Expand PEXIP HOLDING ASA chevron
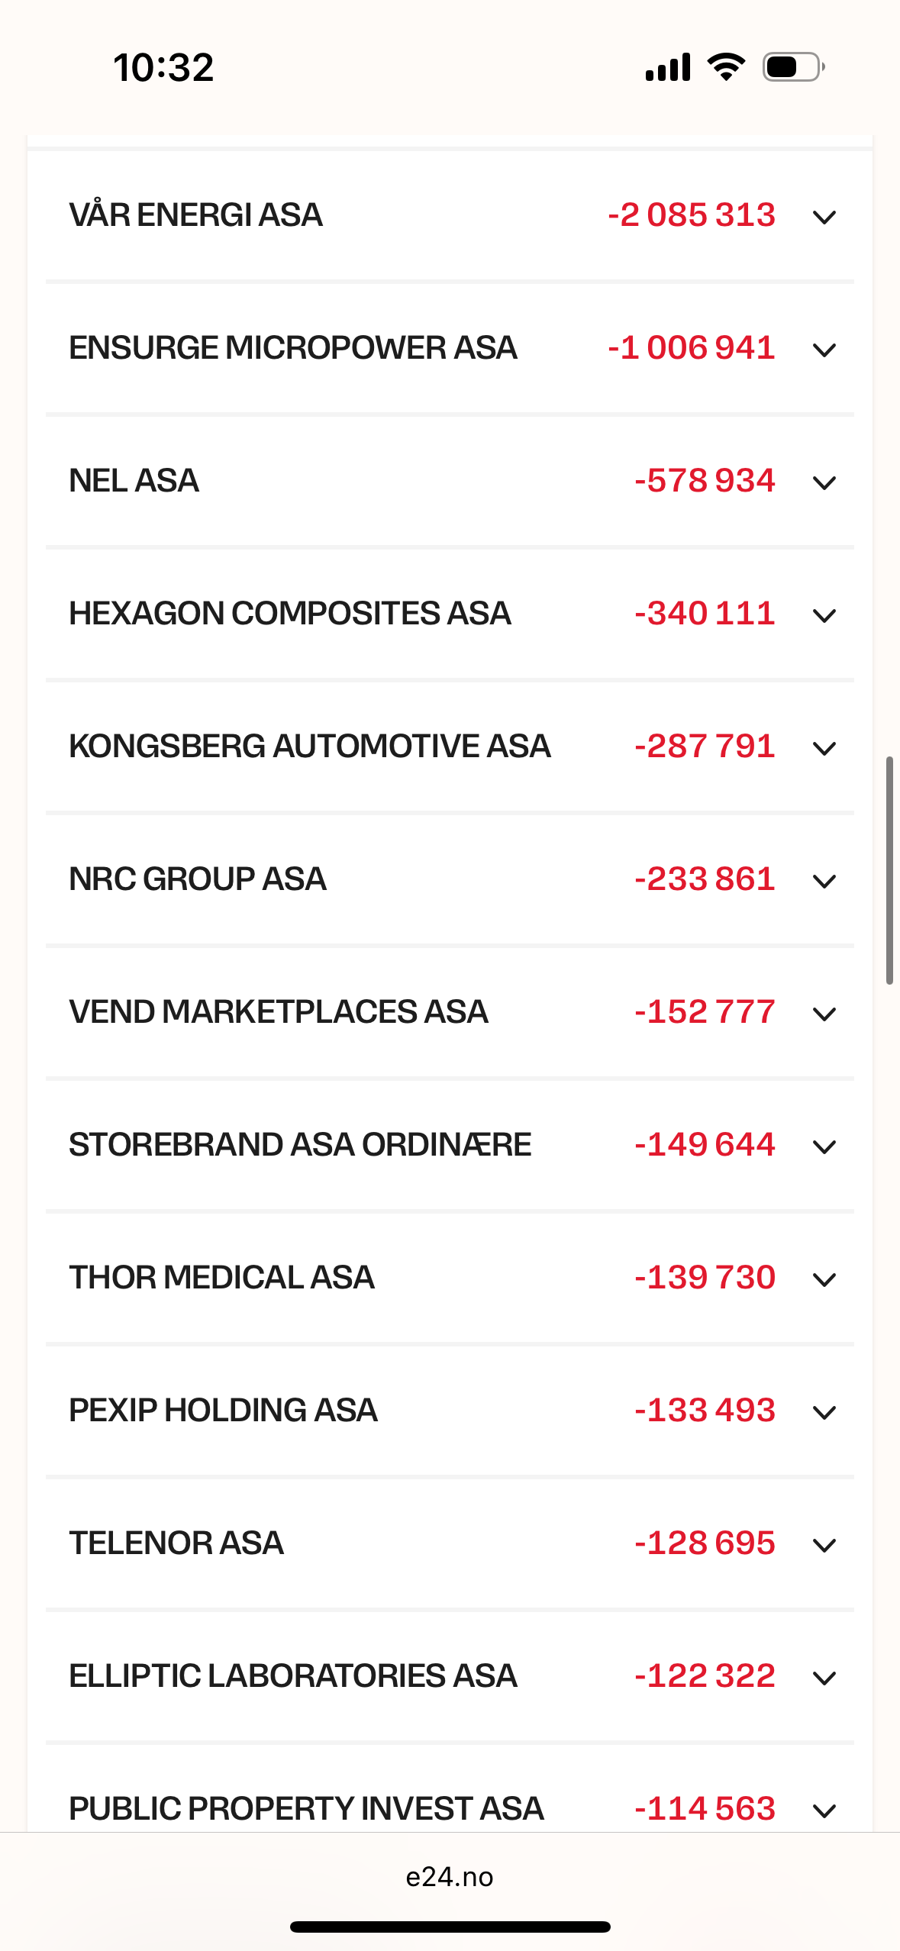Image resolution: width=900 pixels, height=1951 pixels. (824, 1413)
